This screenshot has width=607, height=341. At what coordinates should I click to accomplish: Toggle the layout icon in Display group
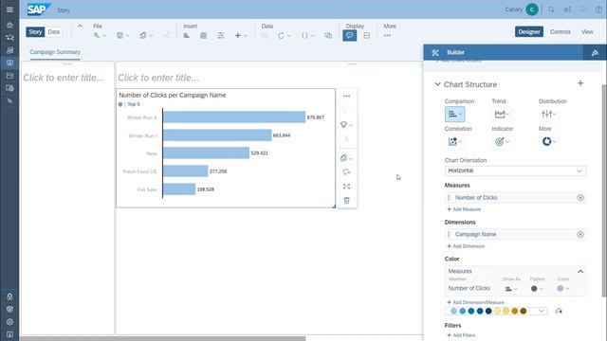tap(367, 36)
